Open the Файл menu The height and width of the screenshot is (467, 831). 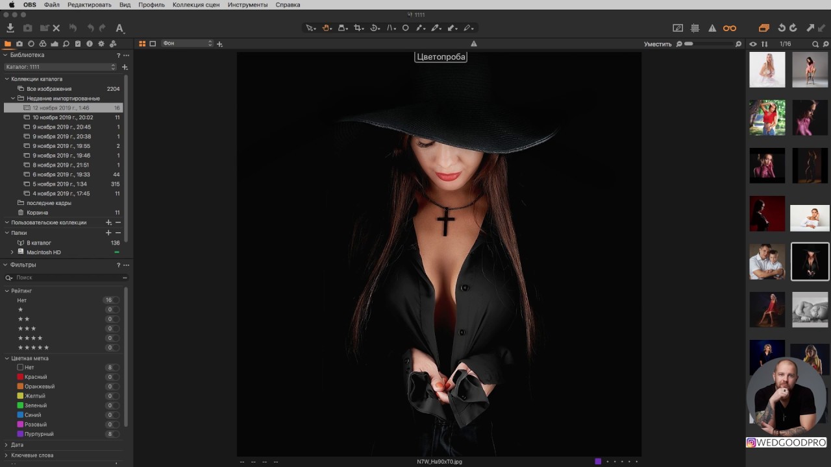[52, 5]
